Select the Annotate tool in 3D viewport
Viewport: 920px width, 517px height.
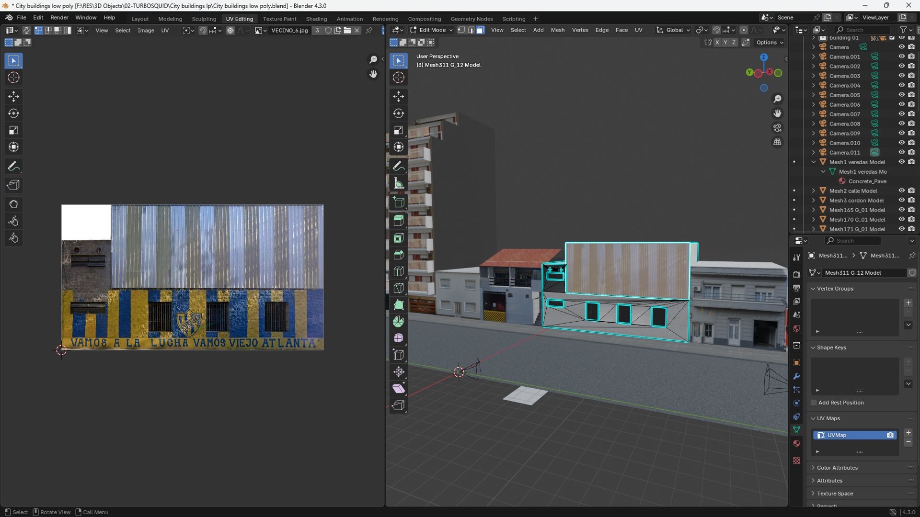click(398, 166)
